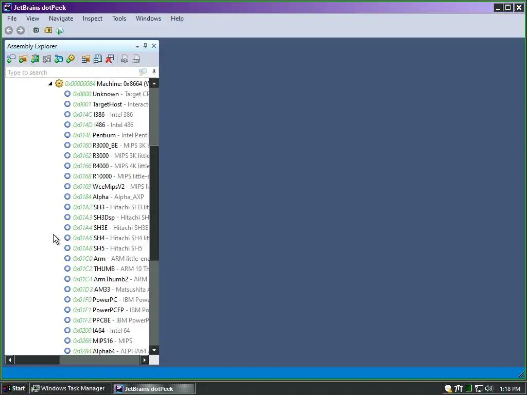The height and width of the screenshot is (395, 527).
Task: Select the 0x01A8 SH5 row
Action: pyautogui.click(x=103, y=248)
